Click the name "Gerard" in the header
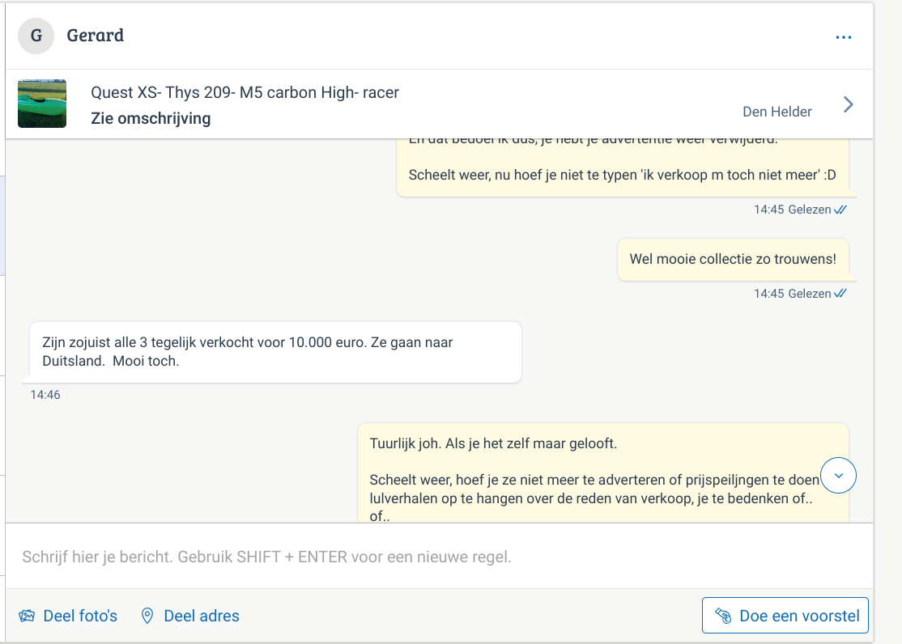 coord(96,36)
